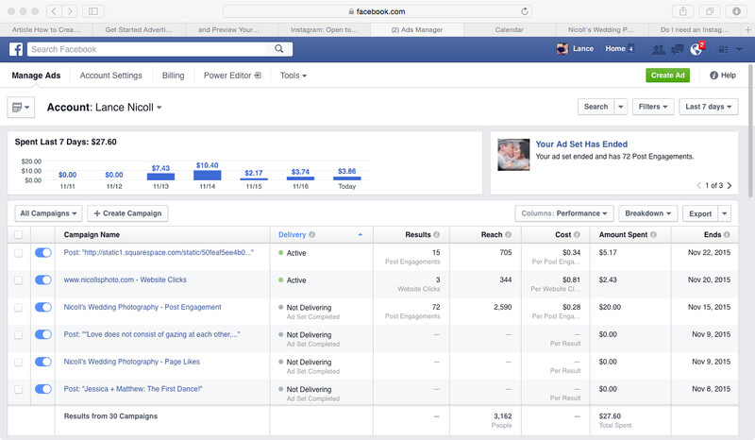The width and height of the screenshot is (755, 440).
Task: Toggle the Page Likes campaign switch
Action: [42, 362]
